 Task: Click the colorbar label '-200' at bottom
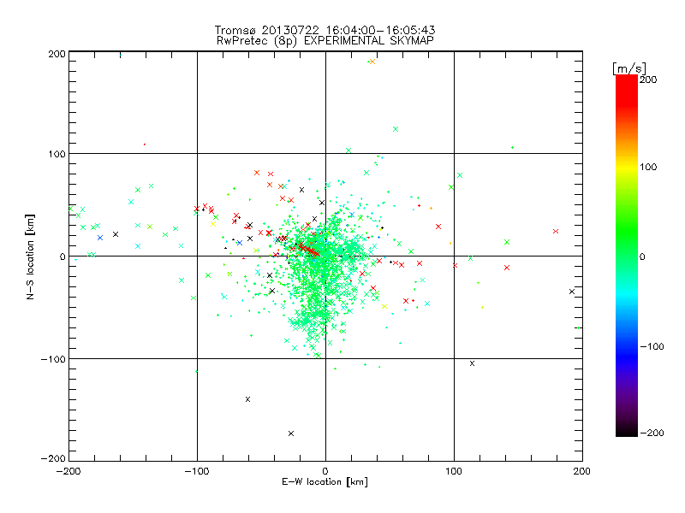click(652, 433)
